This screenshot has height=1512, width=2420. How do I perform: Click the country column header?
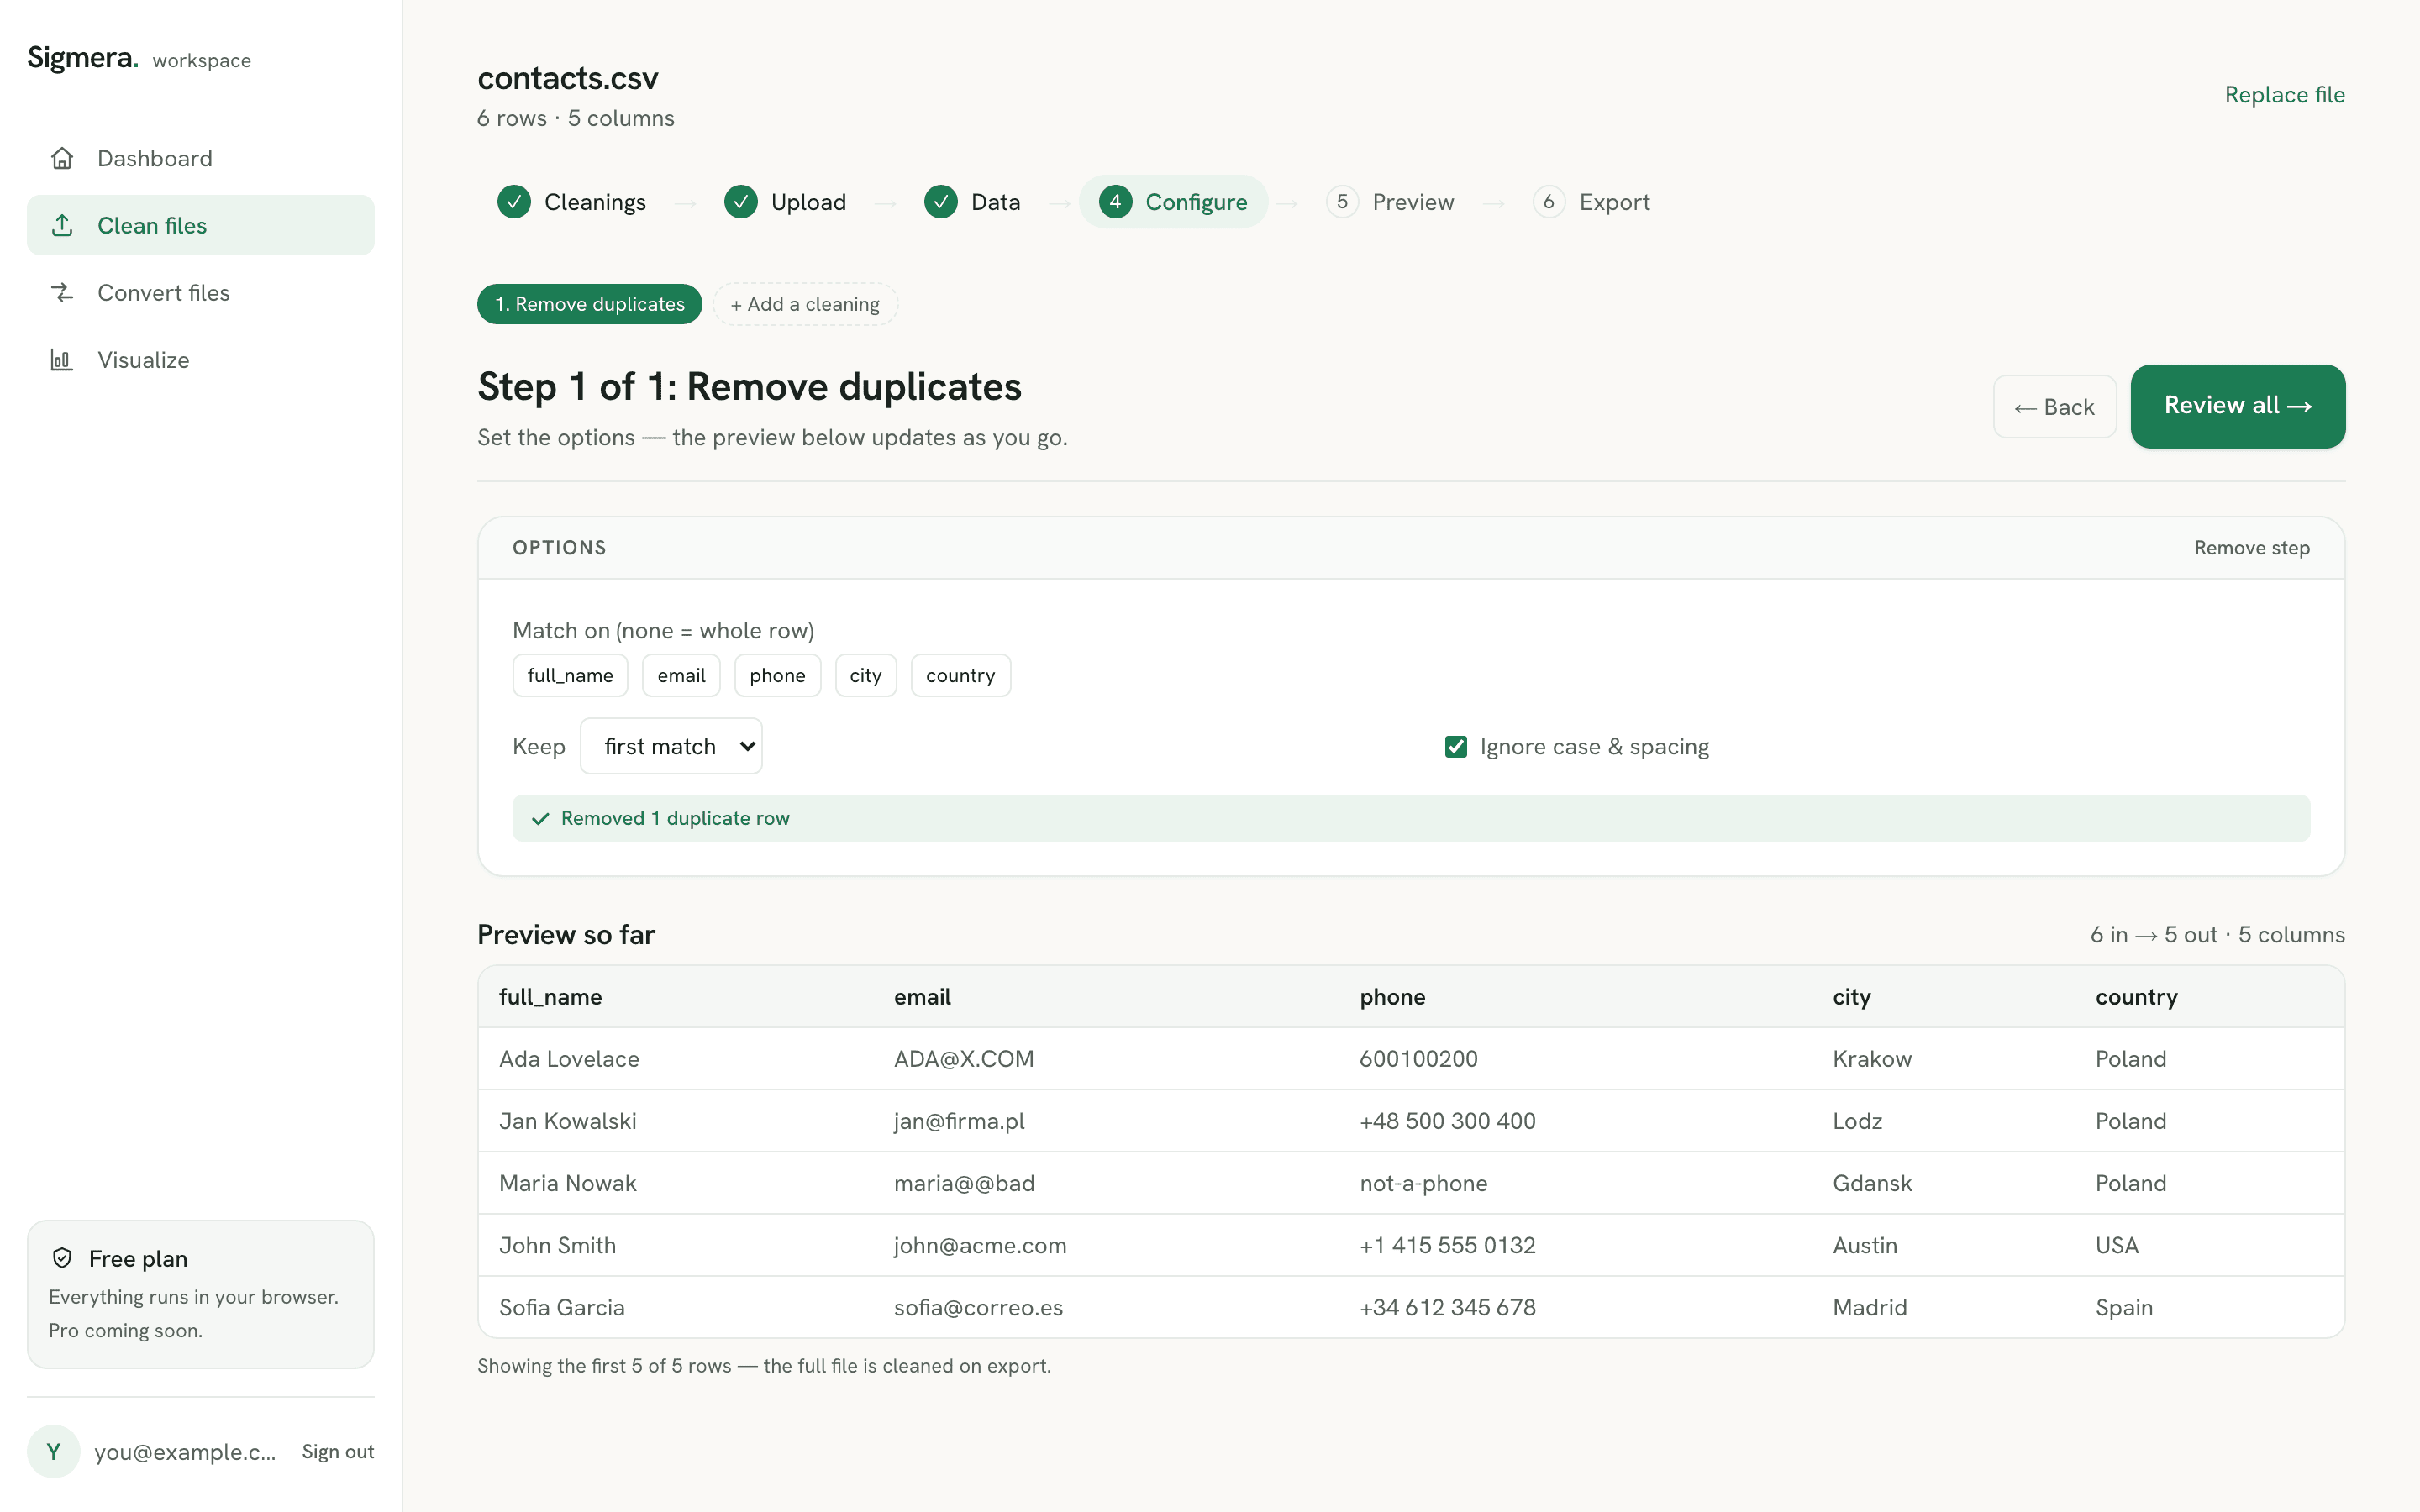pos(2136,996)
